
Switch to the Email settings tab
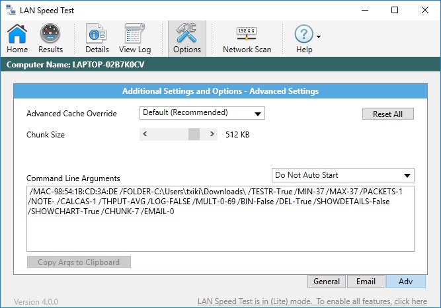pos(366,282)
